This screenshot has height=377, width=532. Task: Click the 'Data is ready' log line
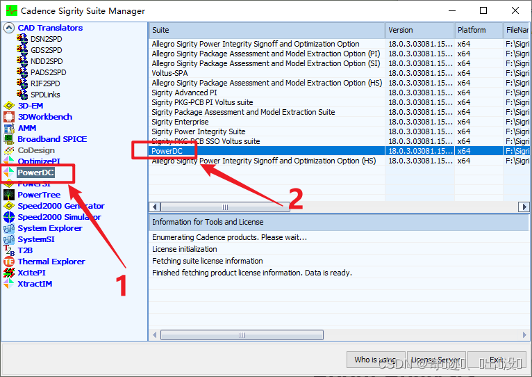tap(252, 273)
